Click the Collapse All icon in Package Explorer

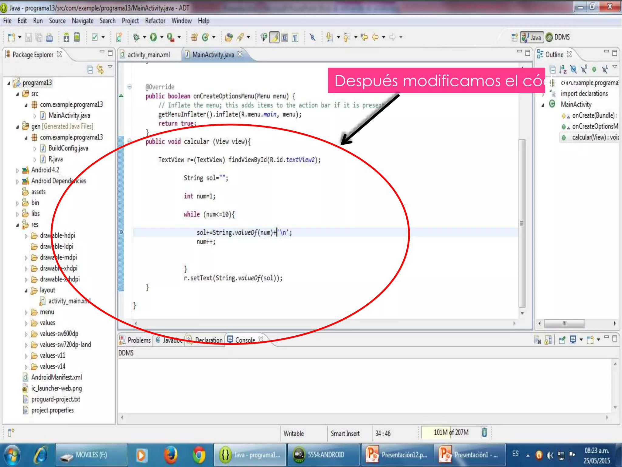click(90, 70)
